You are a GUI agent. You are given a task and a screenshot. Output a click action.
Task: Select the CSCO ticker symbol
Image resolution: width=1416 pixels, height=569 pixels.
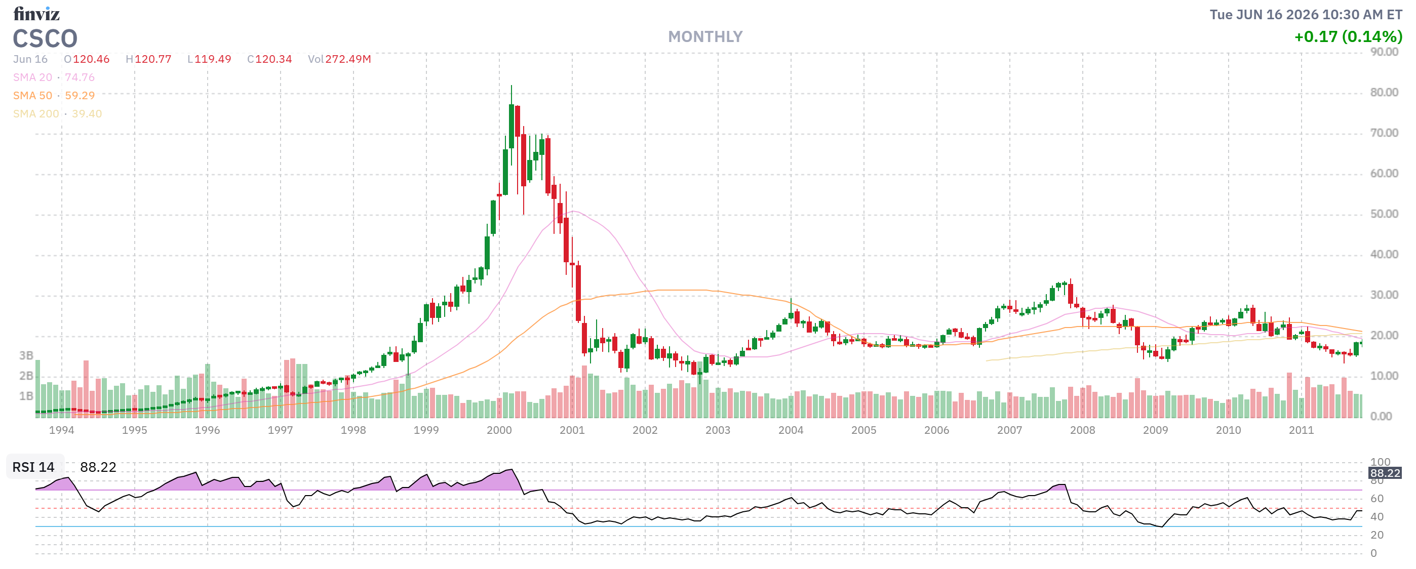pyautogui.click(x=45, y=38)
